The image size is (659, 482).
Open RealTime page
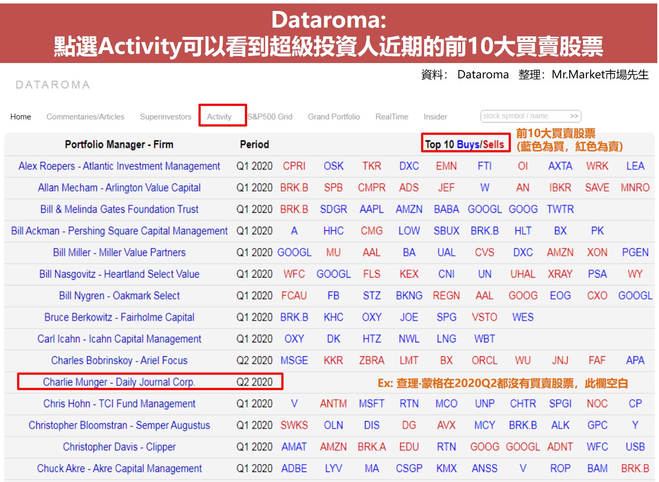(392, 117)
